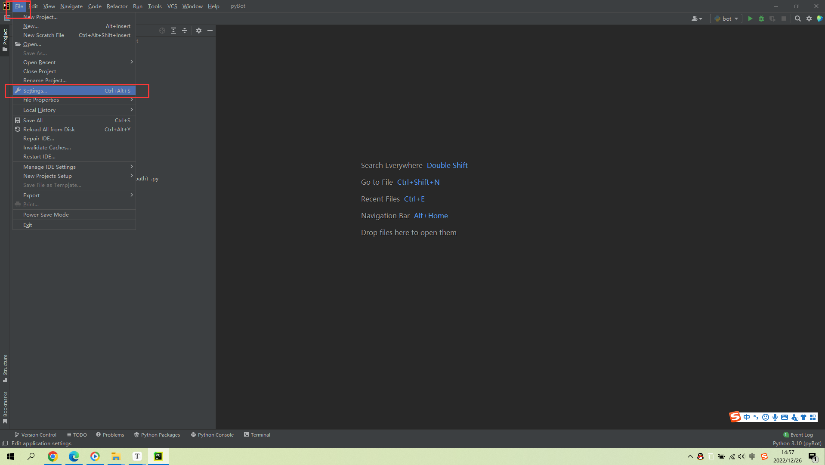Viewport: 825px width, 465px height.
Task: Click Collapse All icon in Project panel
Action: click(185, 31)
